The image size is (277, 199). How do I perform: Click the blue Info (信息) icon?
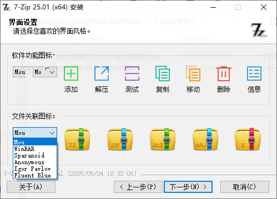click(254, 74)
